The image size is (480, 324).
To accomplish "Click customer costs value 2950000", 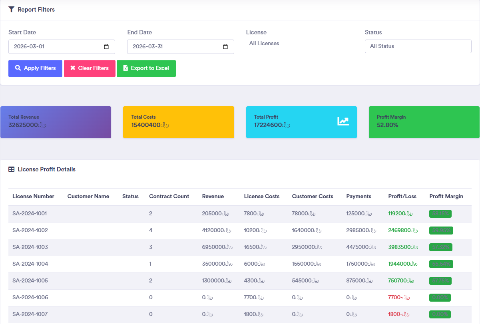I will point(307,247).
